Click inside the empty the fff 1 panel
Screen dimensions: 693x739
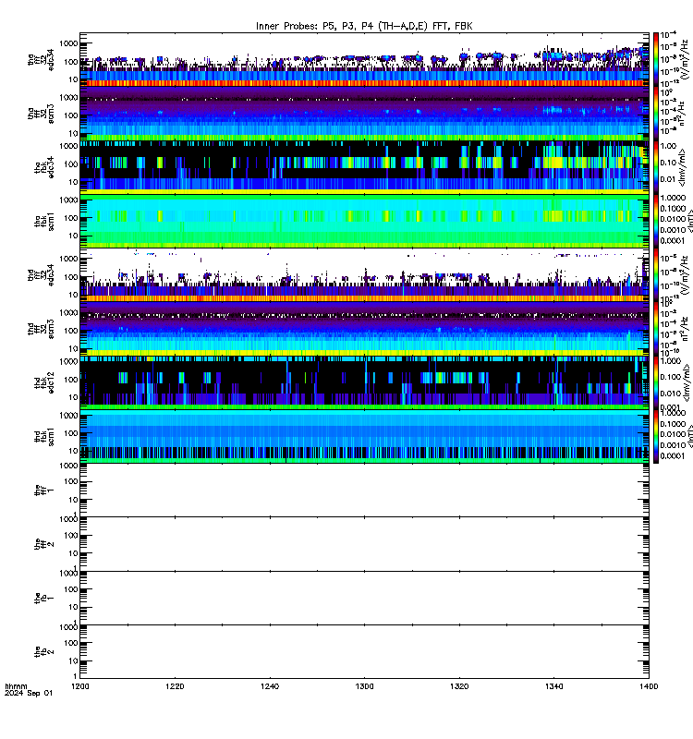[x=364, y=491]
